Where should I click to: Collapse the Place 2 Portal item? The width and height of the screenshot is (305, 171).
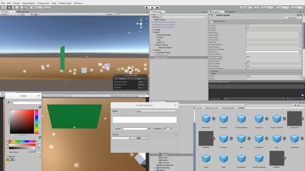[155, 45]
